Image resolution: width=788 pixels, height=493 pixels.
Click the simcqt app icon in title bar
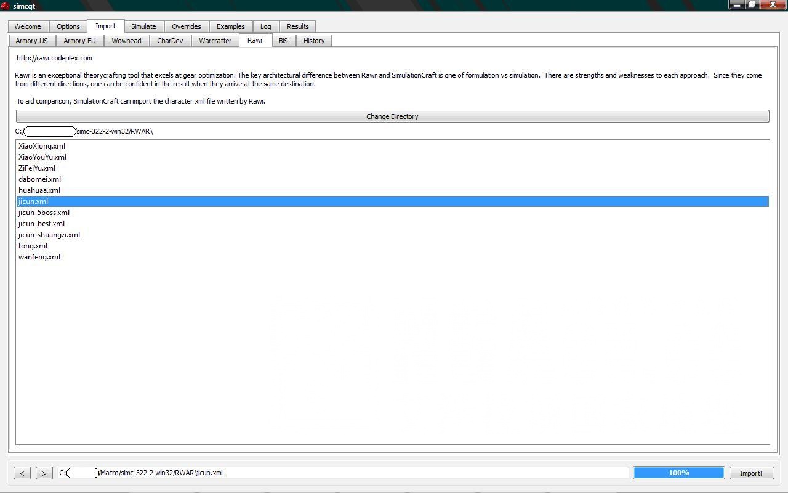[x=5, y=6]
